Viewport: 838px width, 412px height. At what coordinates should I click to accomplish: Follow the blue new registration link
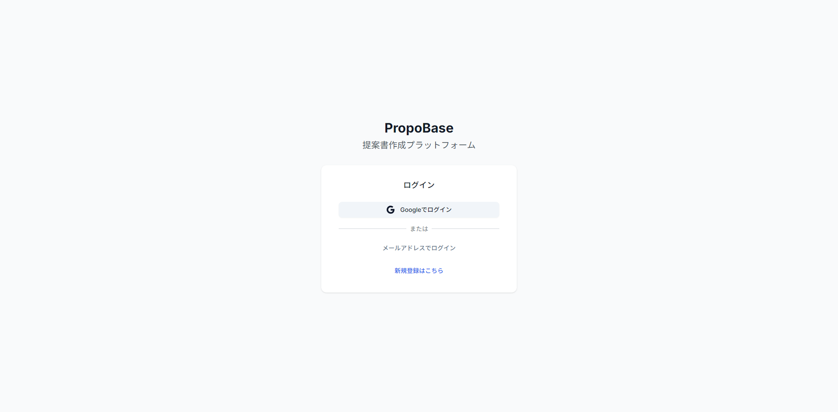tap(419, 271)
